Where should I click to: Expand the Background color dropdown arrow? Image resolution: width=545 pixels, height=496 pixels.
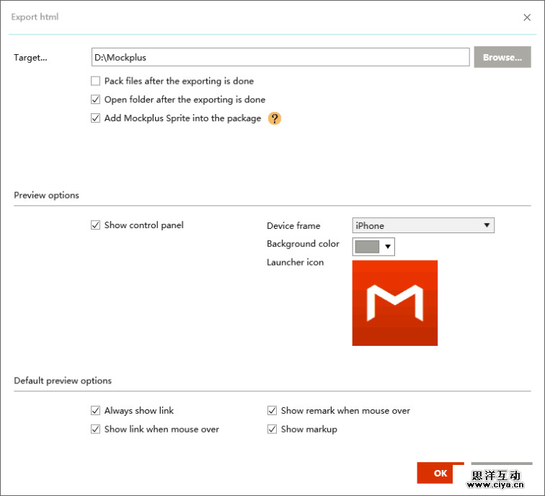(x=389, y=247)
